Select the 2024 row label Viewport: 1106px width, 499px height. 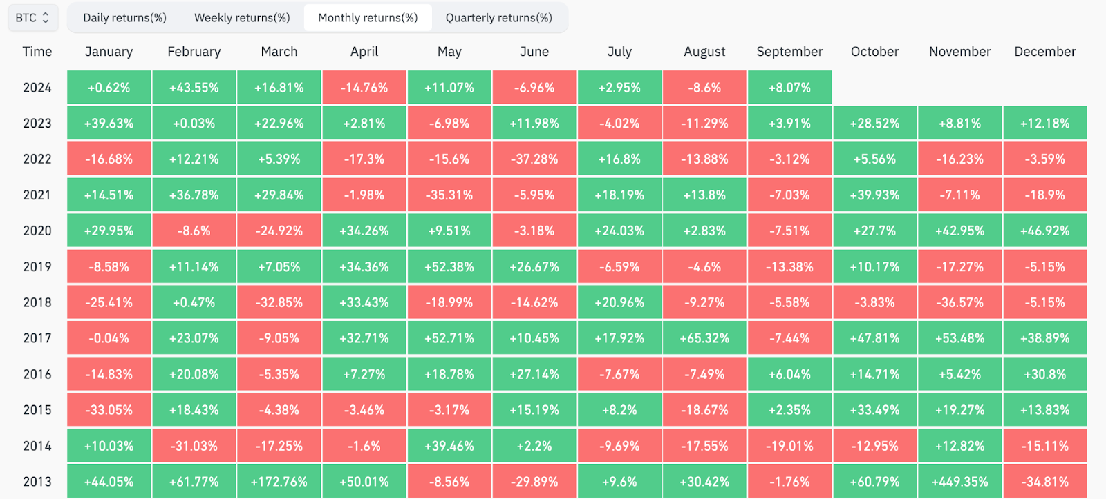point(37,88)
